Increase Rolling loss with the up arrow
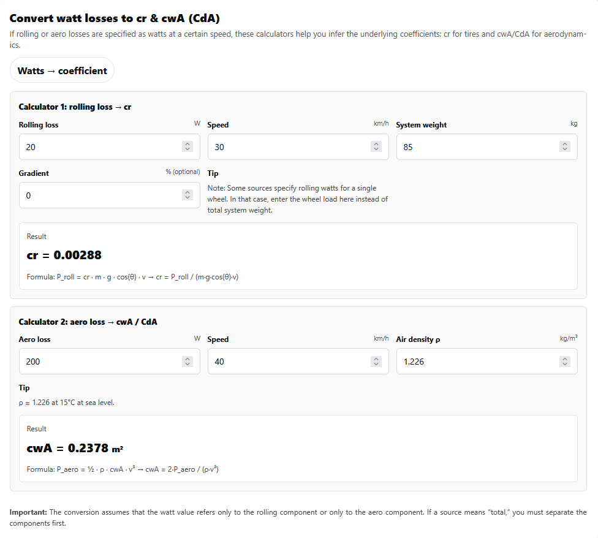The image size is (598, 538). point(187,144)
